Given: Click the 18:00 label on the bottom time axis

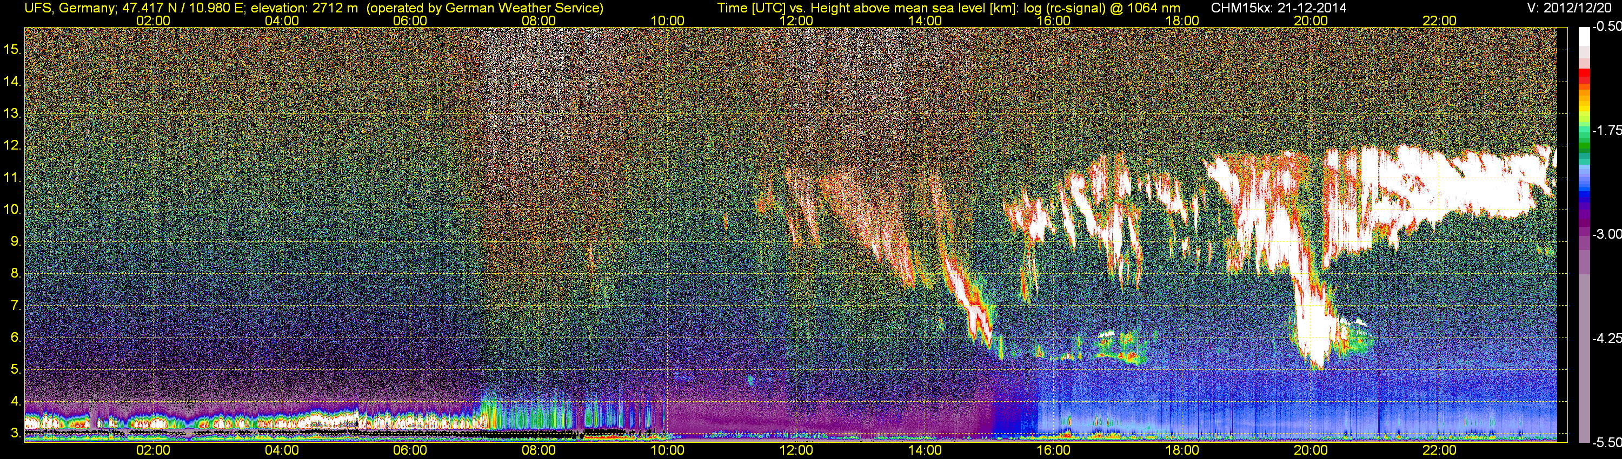Looking at the screenshot, I should click(1182, 450).
